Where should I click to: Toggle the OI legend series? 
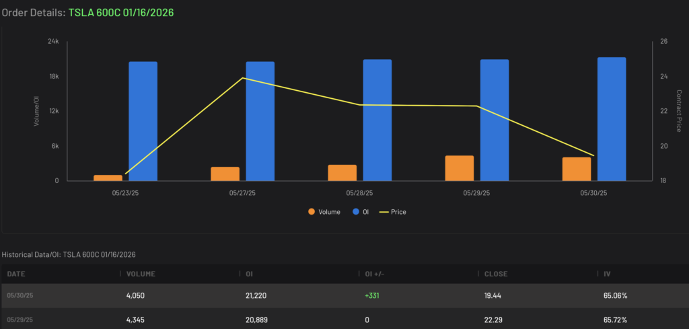pos(361,212)
